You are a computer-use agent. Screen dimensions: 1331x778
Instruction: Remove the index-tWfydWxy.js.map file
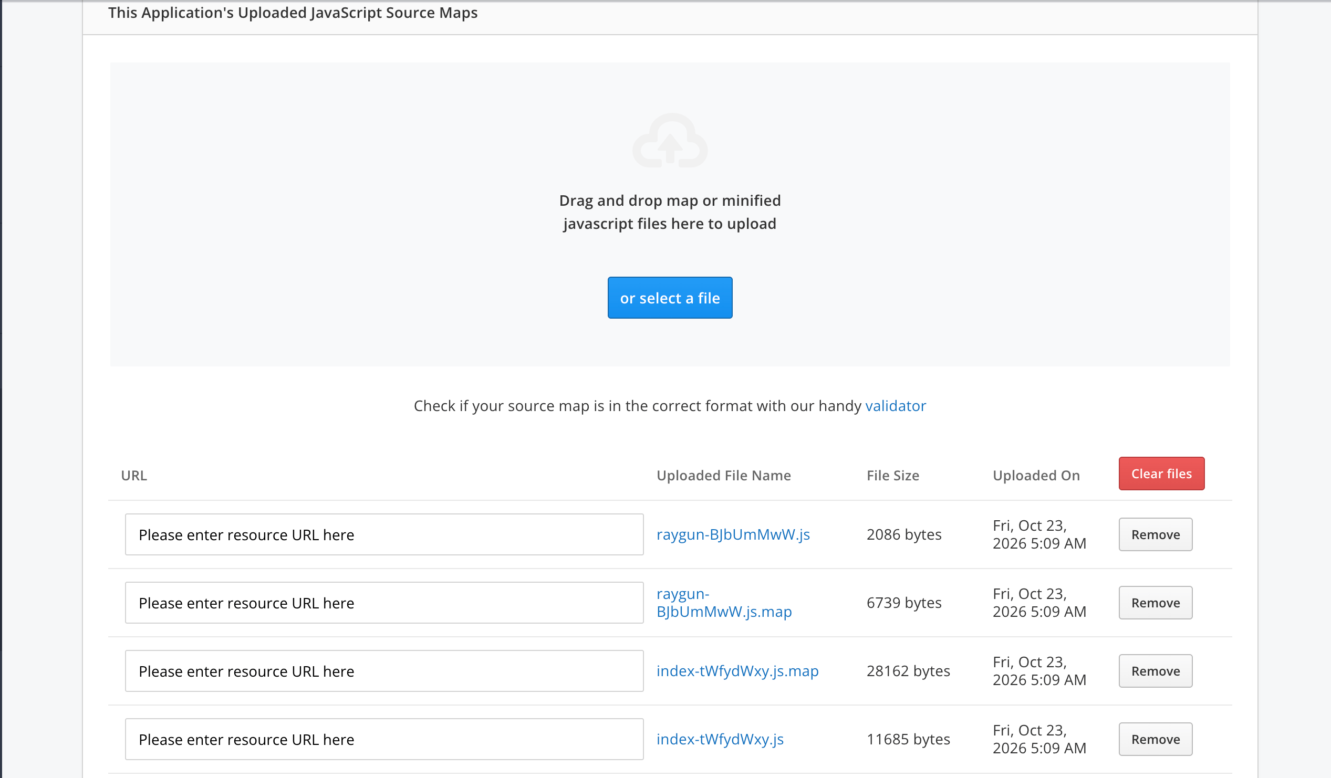pos(1155,671)
